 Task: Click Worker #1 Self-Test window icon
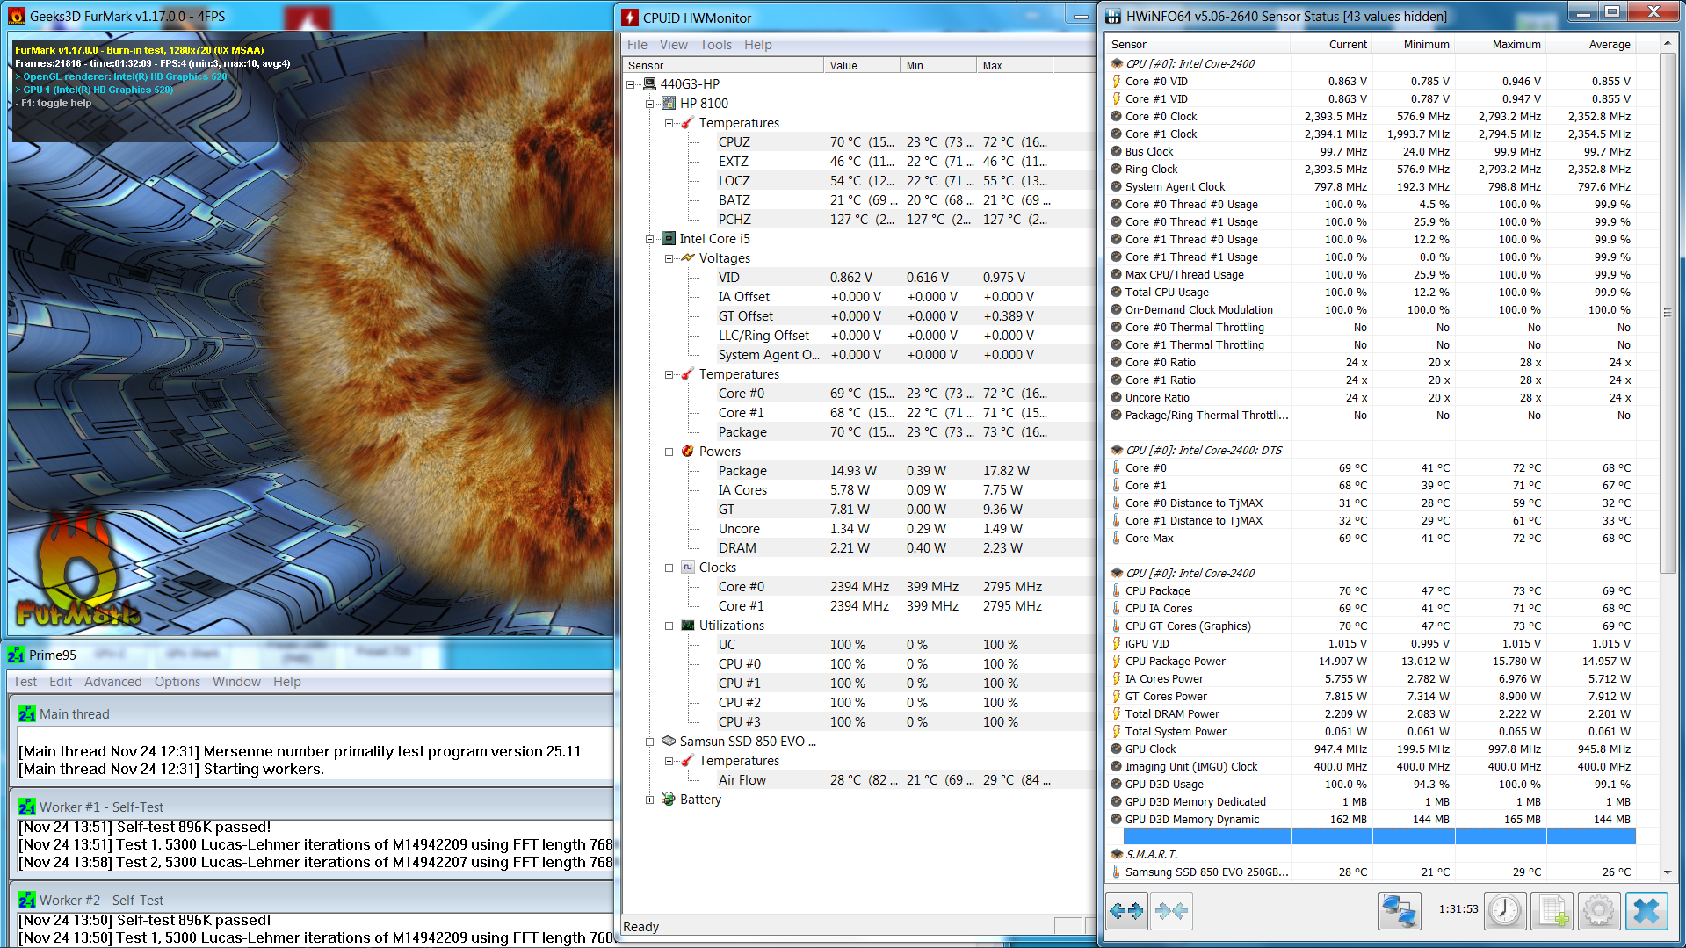(x=27, y=807)
